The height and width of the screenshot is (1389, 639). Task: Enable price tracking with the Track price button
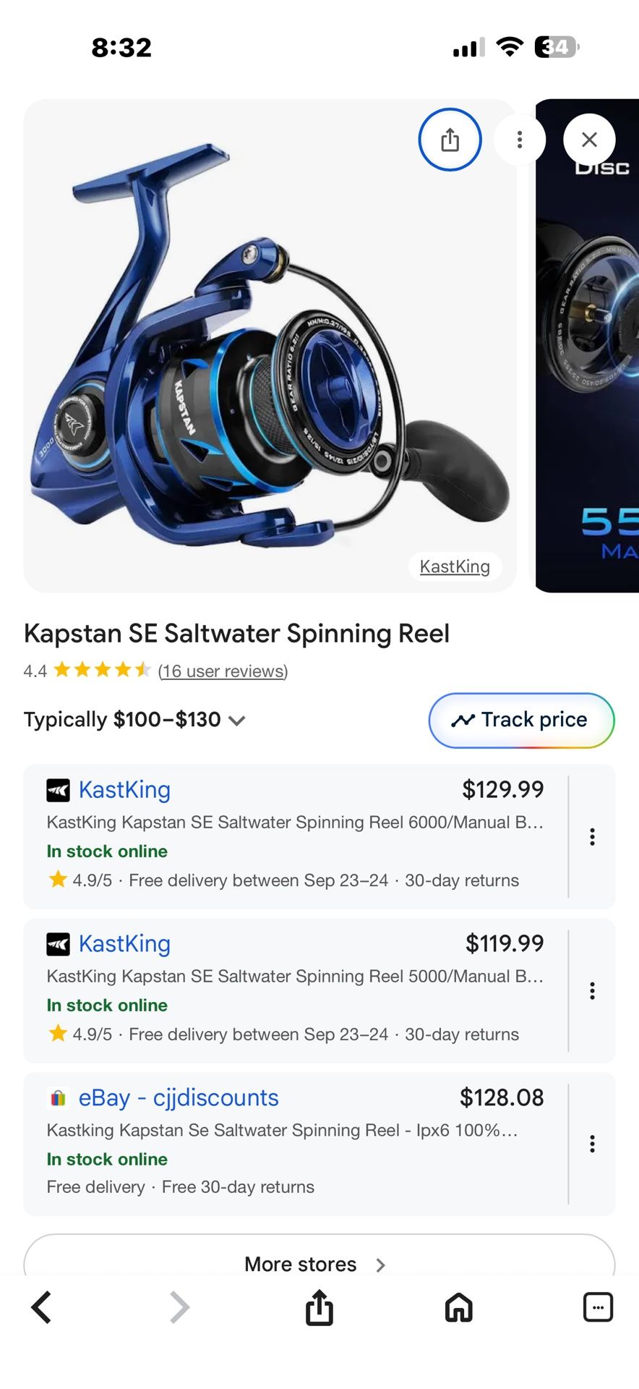(520, 720)
